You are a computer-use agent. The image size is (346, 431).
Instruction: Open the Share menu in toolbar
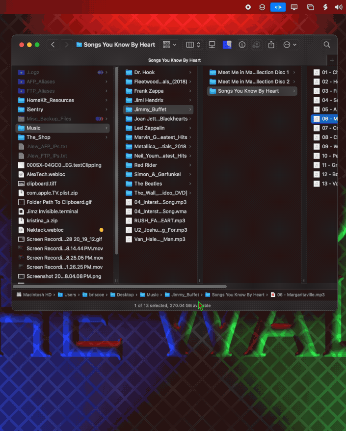click(271, 45)
